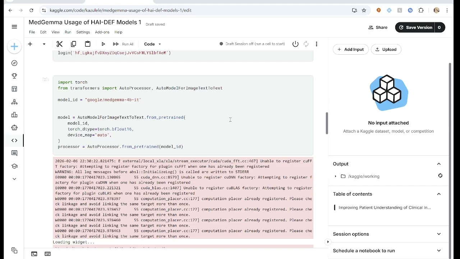Expand the /kaggle/working folder
The height and width of the screenshot is (259, 460).
335,176
